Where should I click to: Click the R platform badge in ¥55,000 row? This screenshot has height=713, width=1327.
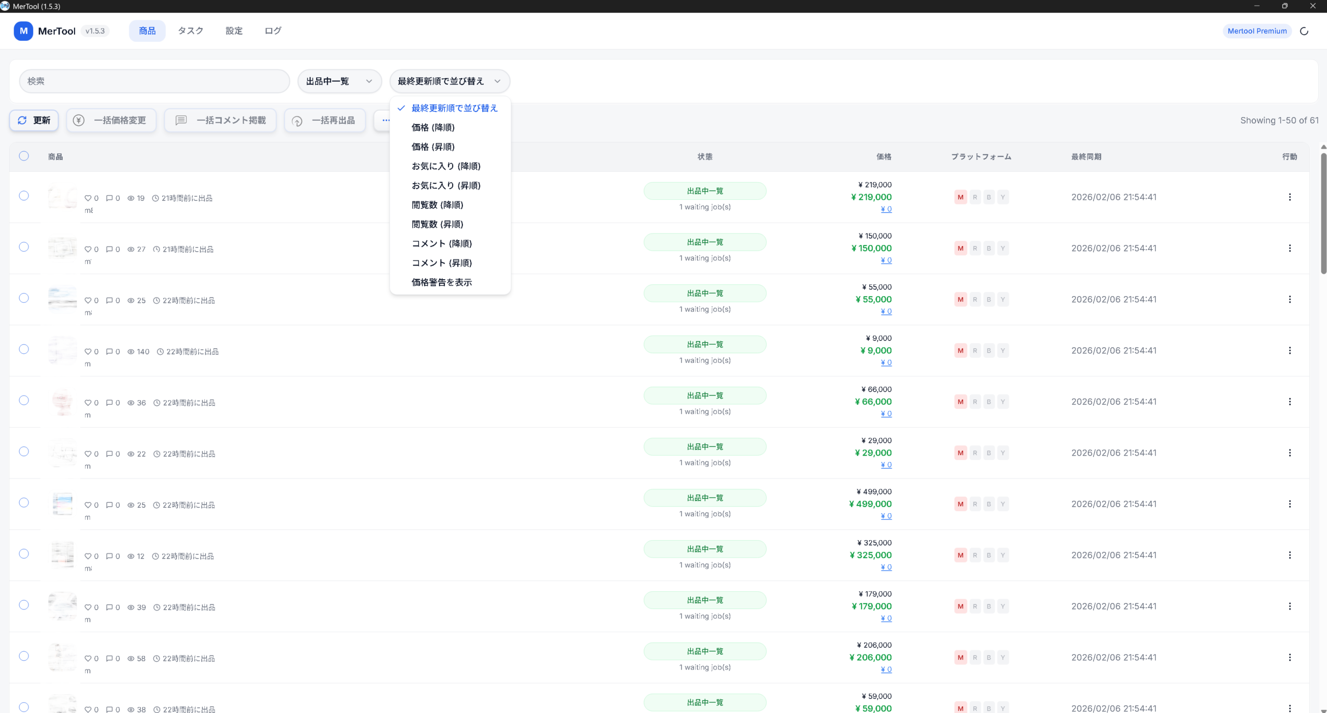point(975,299)
